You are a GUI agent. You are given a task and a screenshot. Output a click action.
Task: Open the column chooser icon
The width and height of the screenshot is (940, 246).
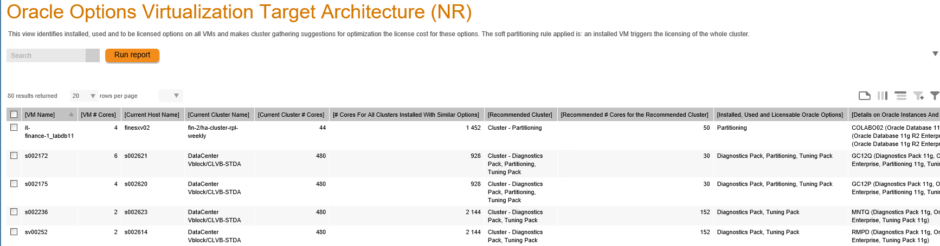click(883, 96)
